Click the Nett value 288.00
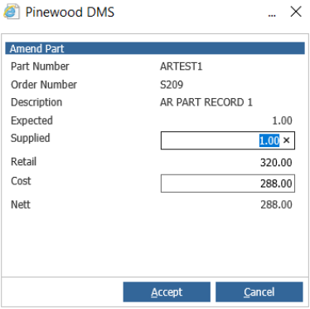The height and width of the screenshot is (309, 310). (276, 204)
